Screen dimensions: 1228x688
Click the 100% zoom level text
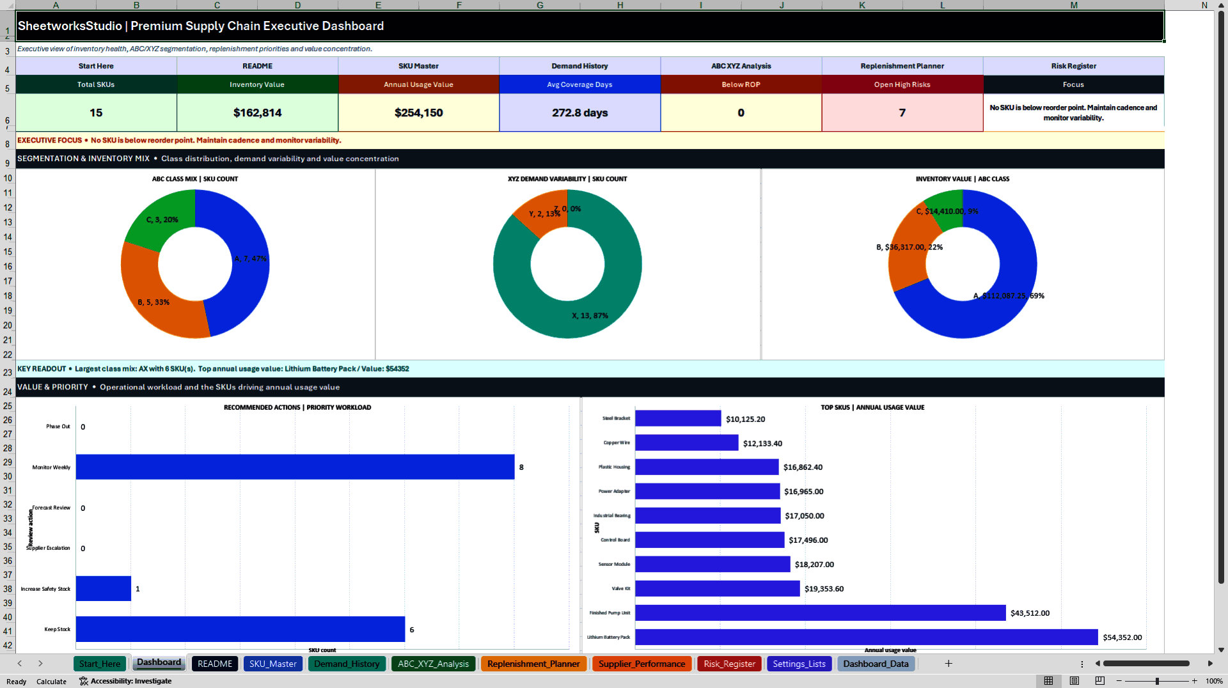(1214, 681)
